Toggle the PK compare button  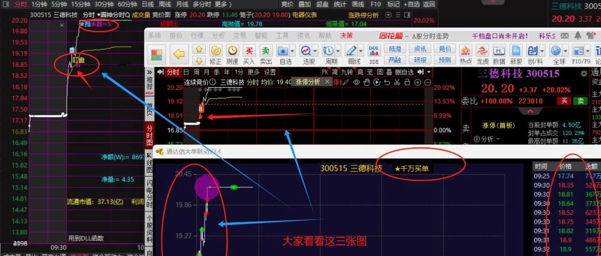325,72
